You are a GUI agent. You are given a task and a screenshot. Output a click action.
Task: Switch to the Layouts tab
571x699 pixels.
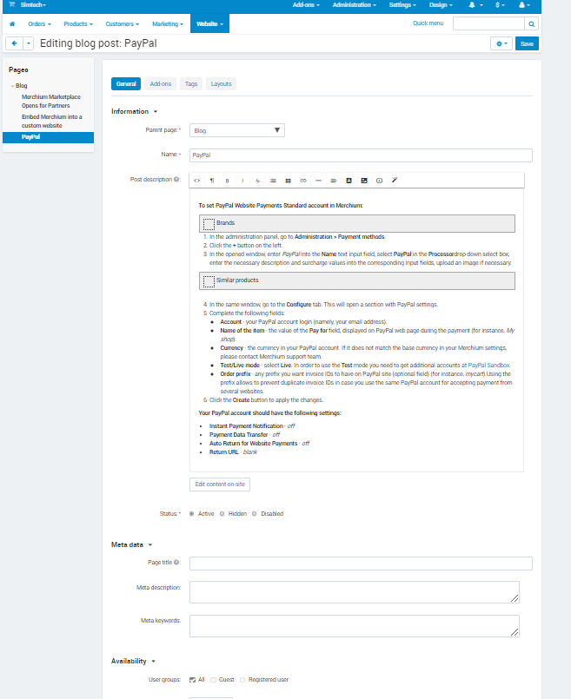tap(222, 84)
